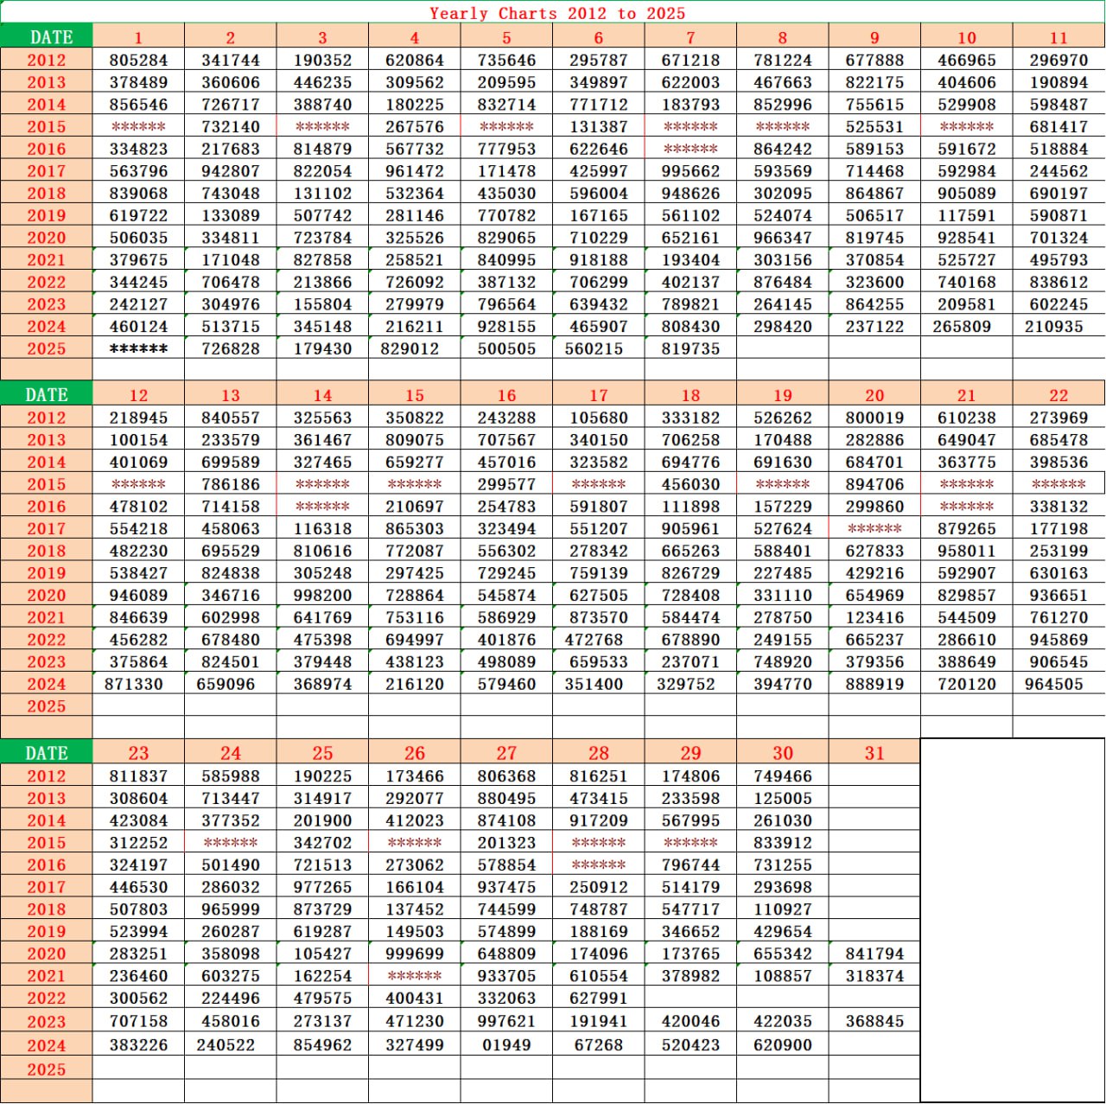This screenshot has width=1106, height=1104.
Task: Select the cell containing 242127
Action: (x=138, y=304)
